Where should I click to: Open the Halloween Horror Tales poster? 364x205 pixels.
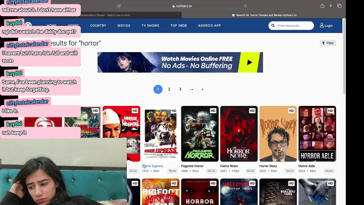[x=239, y=192]
